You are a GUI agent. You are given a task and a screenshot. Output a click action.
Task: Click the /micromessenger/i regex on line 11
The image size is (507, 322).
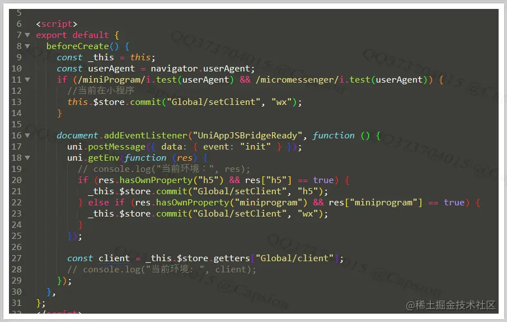(300, 80)
